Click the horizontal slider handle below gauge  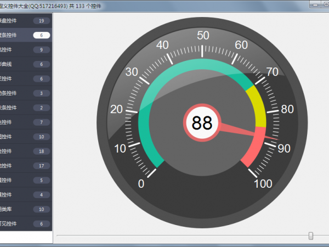point(311,235)
